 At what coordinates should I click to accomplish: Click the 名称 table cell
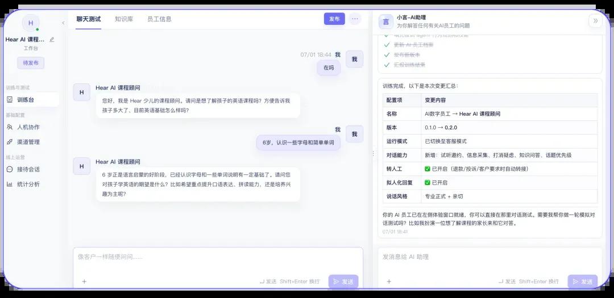[x=402, y=114]
